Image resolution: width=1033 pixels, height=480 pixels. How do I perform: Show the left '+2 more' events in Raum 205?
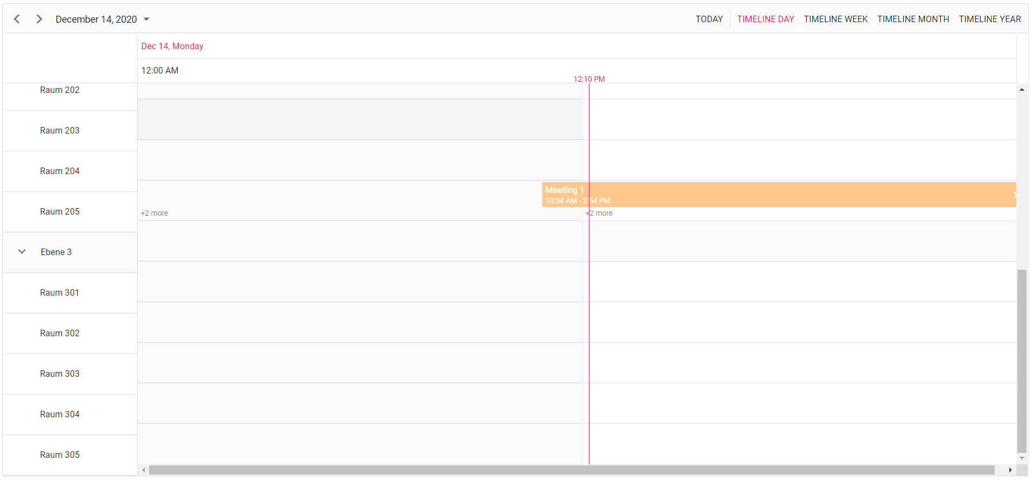(155, 214)
